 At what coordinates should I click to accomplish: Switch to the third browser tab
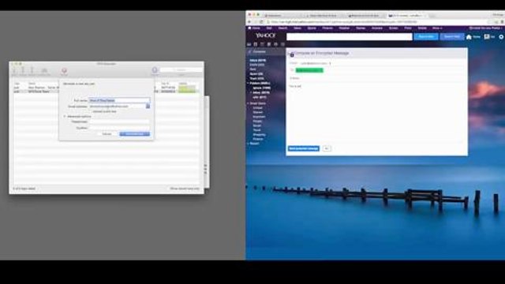point(366,16)
